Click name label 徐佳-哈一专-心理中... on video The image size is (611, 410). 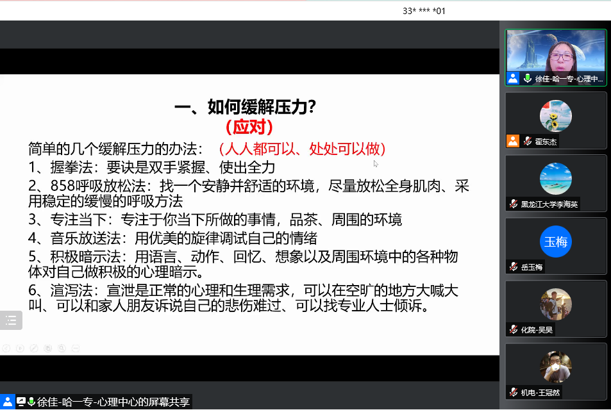pos(569,79)
